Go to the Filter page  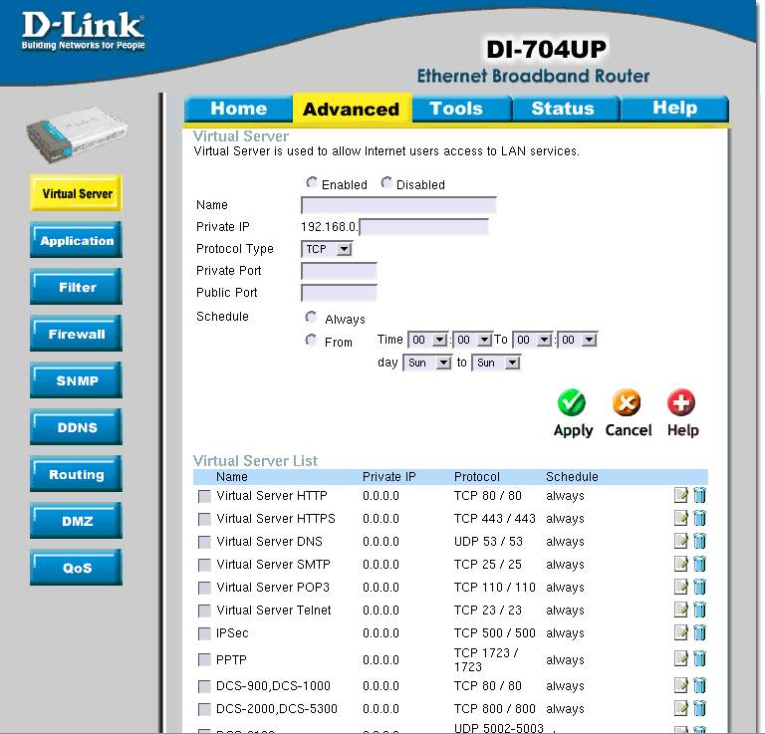pyautogui.click(x=76, y=287)
